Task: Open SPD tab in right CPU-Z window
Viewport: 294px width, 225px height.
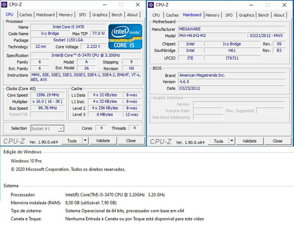Action: click(x=229, y=15)
